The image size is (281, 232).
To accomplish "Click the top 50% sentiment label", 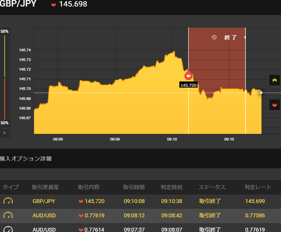I will pos(5,32).
